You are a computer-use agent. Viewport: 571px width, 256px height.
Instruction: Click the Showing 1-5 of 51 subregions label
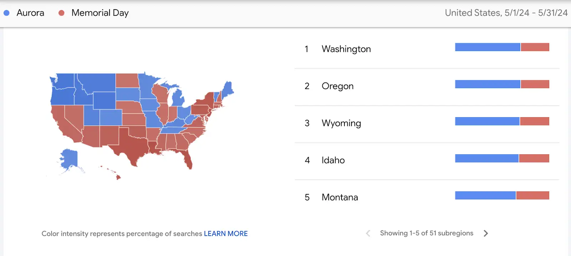pos(426,233)
